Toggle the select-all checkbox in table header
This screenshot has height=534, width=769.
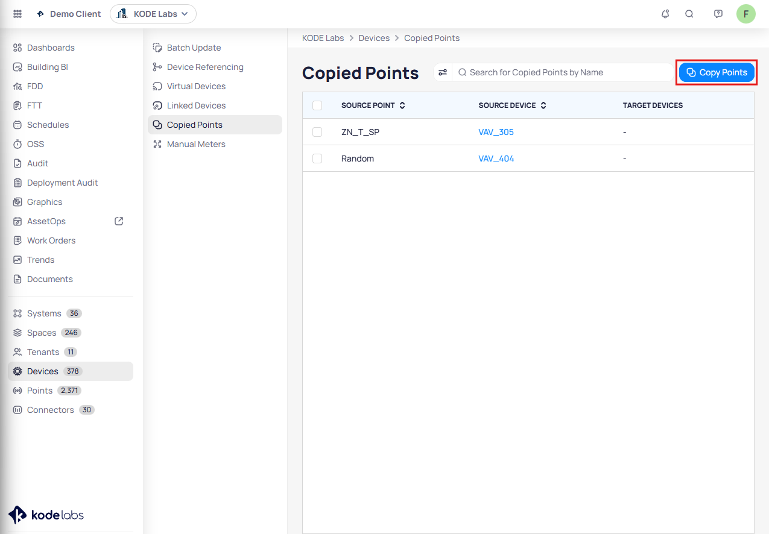tap(317, 105)
